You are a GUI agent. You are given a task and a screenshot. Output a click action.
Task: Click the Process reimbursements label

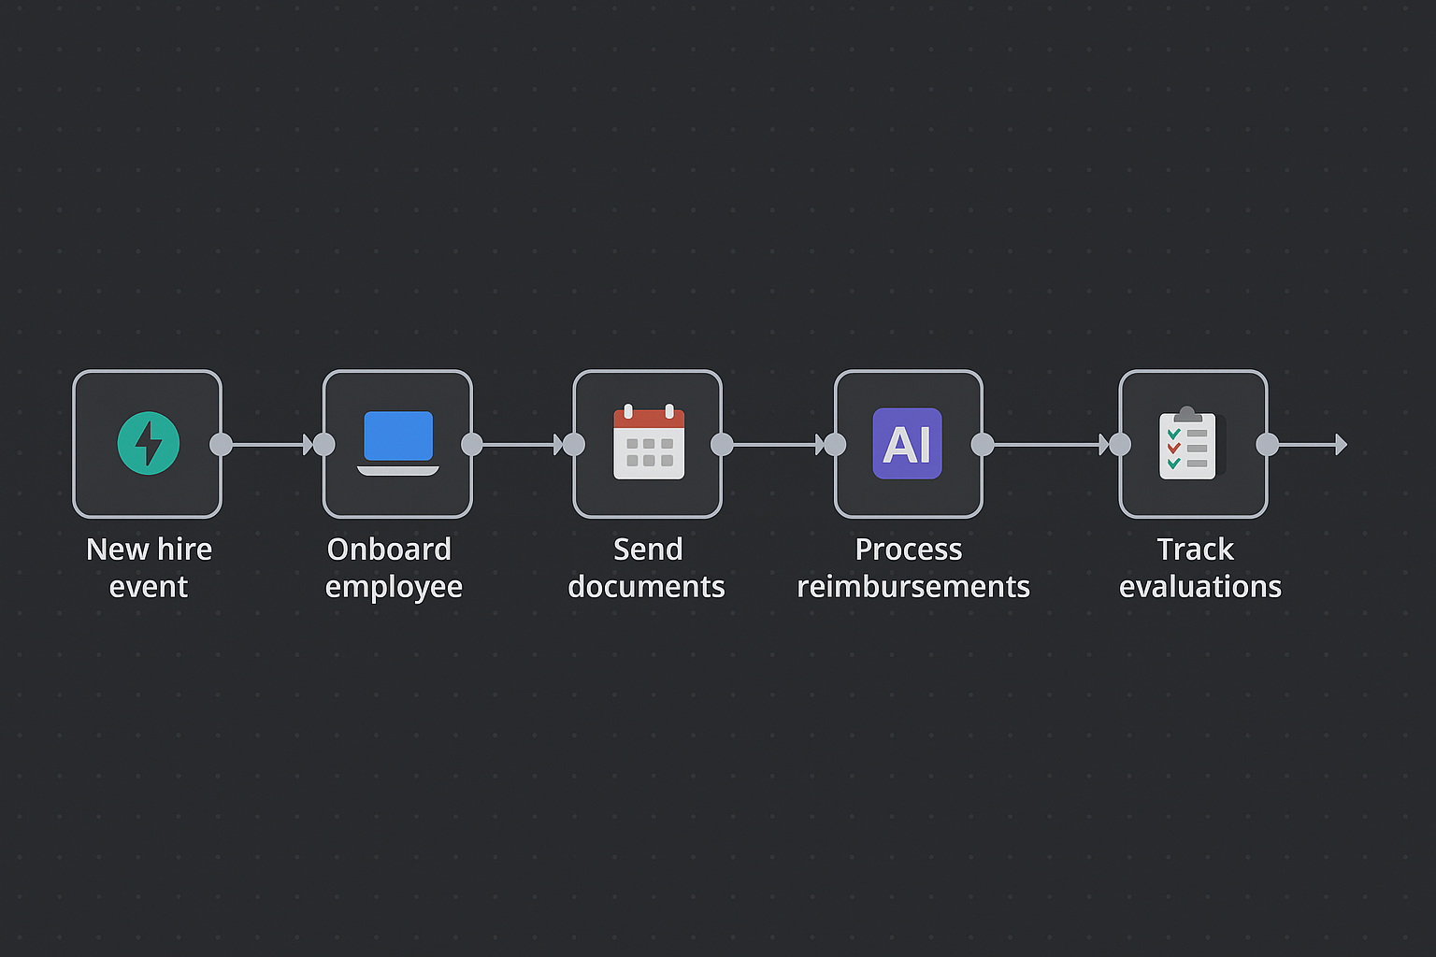pos(913,567)
